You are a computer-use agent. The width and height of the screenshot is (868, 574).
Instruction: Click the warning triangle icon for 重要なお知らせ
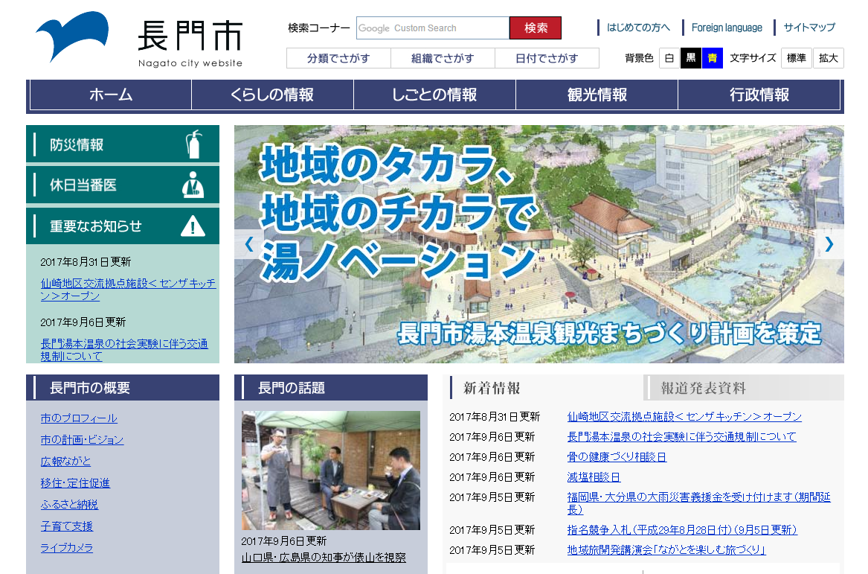(x=193, y=226)
